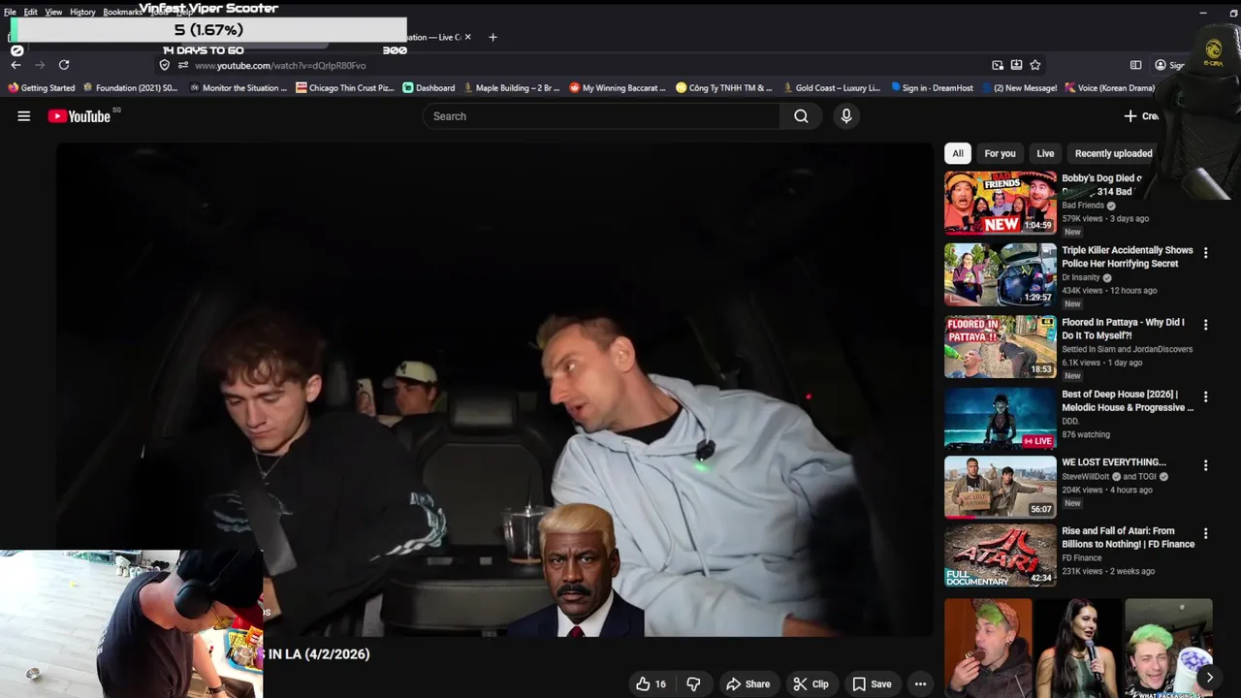Open the File menu

(10, 12)
